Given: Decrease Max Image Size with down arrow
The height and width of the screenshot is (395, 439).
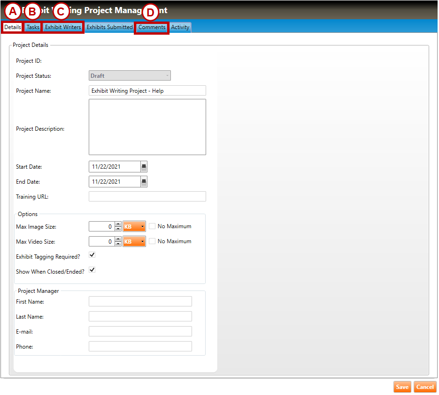Looking at the screenshot, I should click(118, 229).
